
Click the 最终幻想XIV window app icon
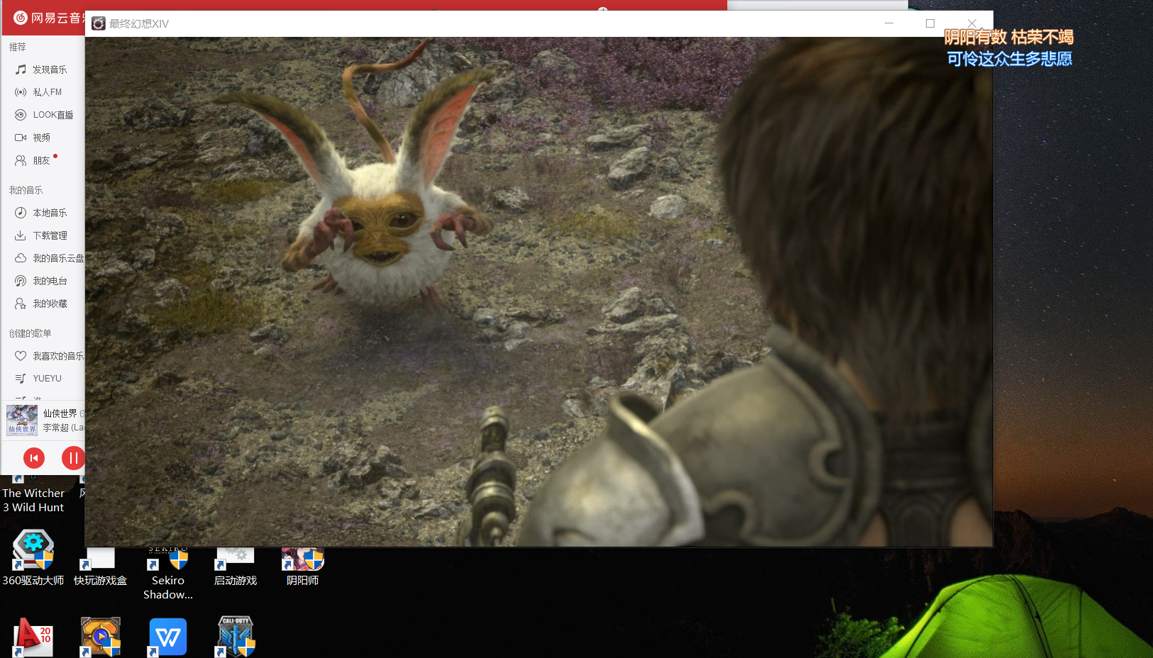point(99,23)
